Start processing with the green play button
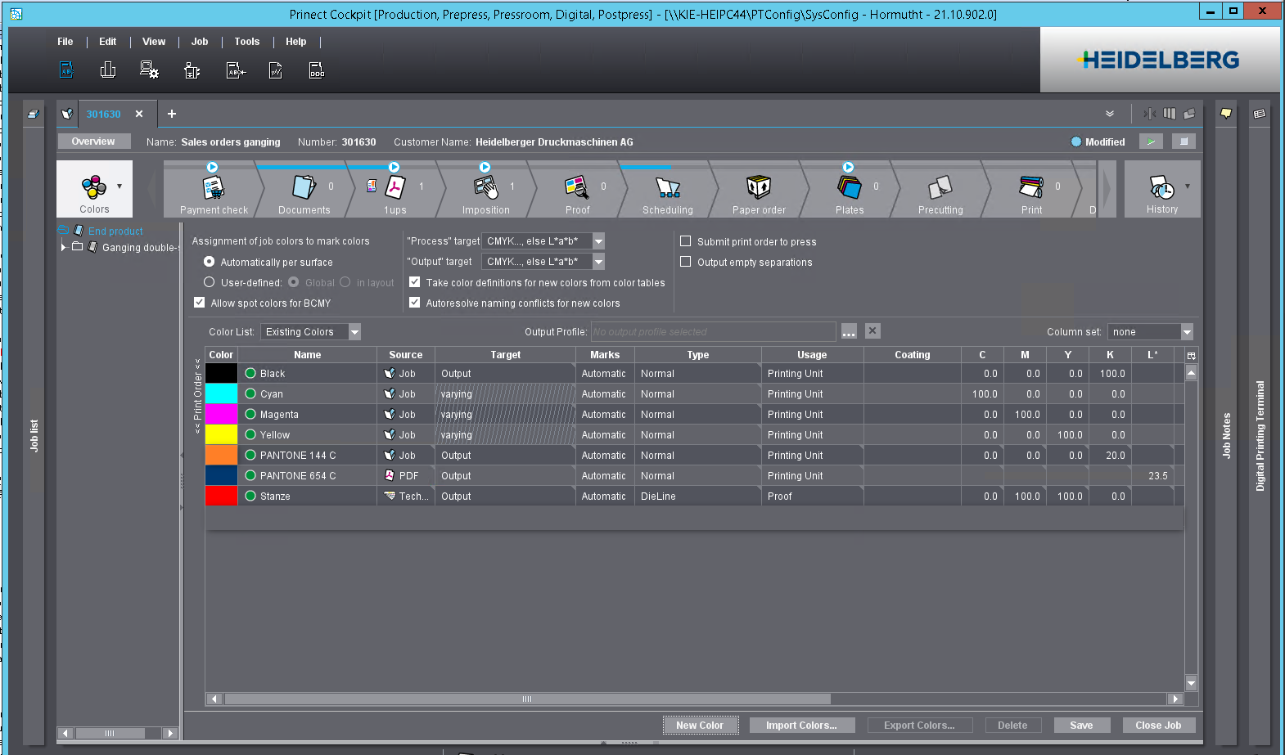 pos(1152,142)
